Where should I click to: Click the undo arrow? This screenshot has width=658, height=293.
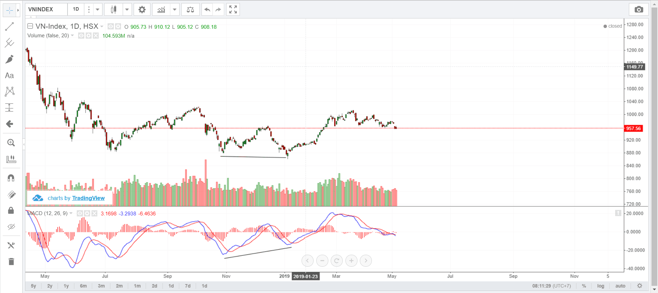[207, 9]
